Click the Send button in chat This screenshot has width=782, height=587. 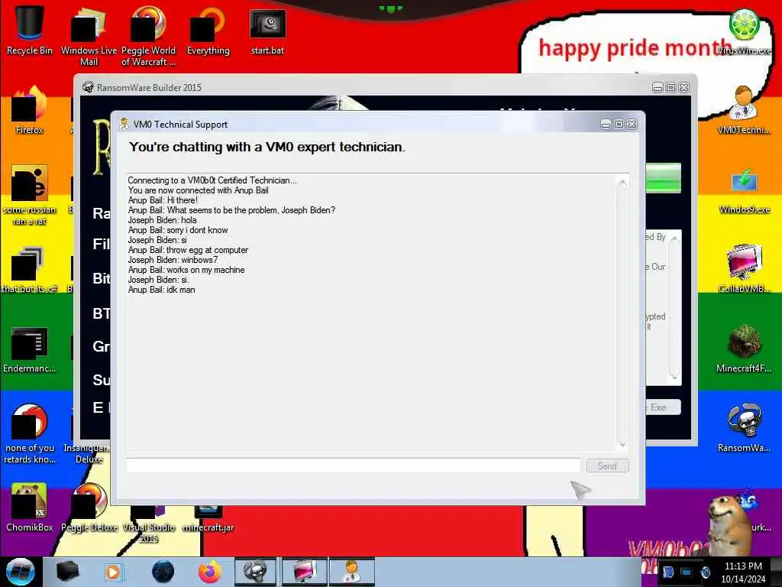coord(607,465)
